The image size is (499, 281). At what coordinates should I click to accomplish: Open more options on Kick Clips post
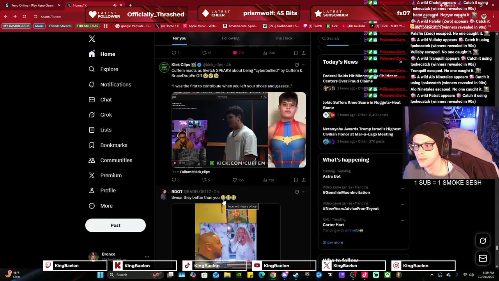304,65
